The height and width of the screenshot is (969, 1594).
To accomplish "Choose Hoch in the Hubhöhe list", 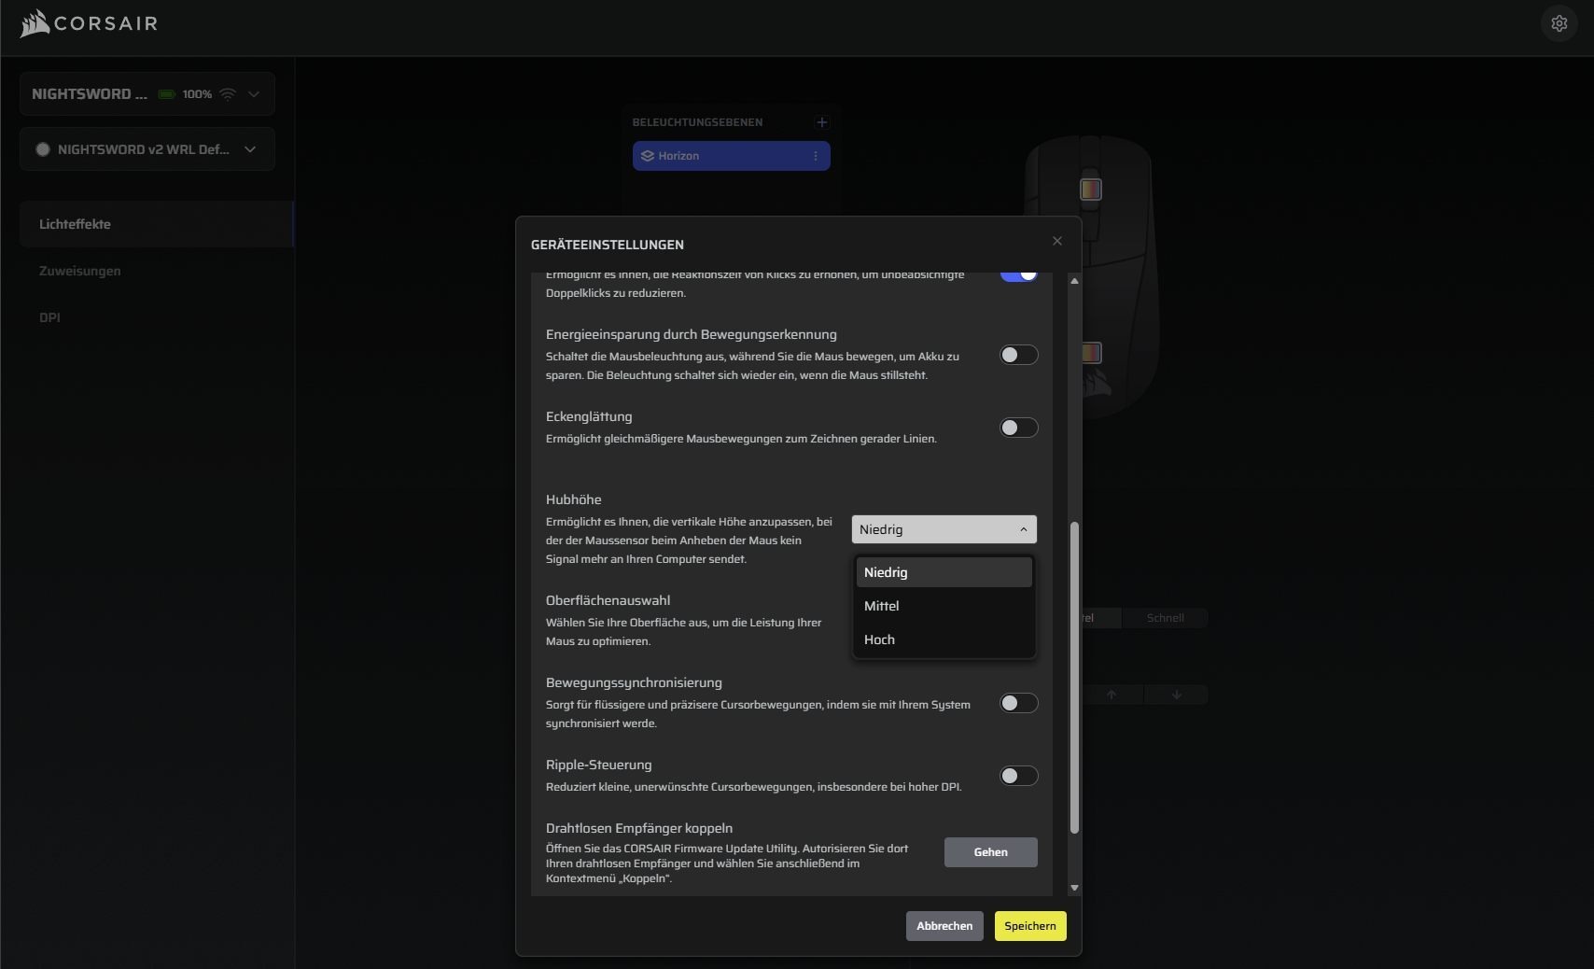I will (944, 639).
